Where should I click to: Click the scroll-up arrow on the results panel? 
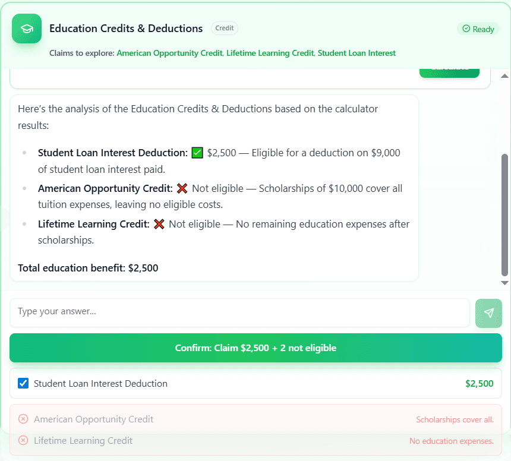(504, 75)
